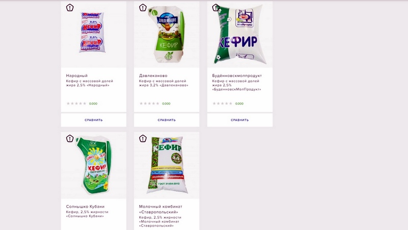
Task: Click the Сравнить button under Давлеканово
Action: (167, 120)
